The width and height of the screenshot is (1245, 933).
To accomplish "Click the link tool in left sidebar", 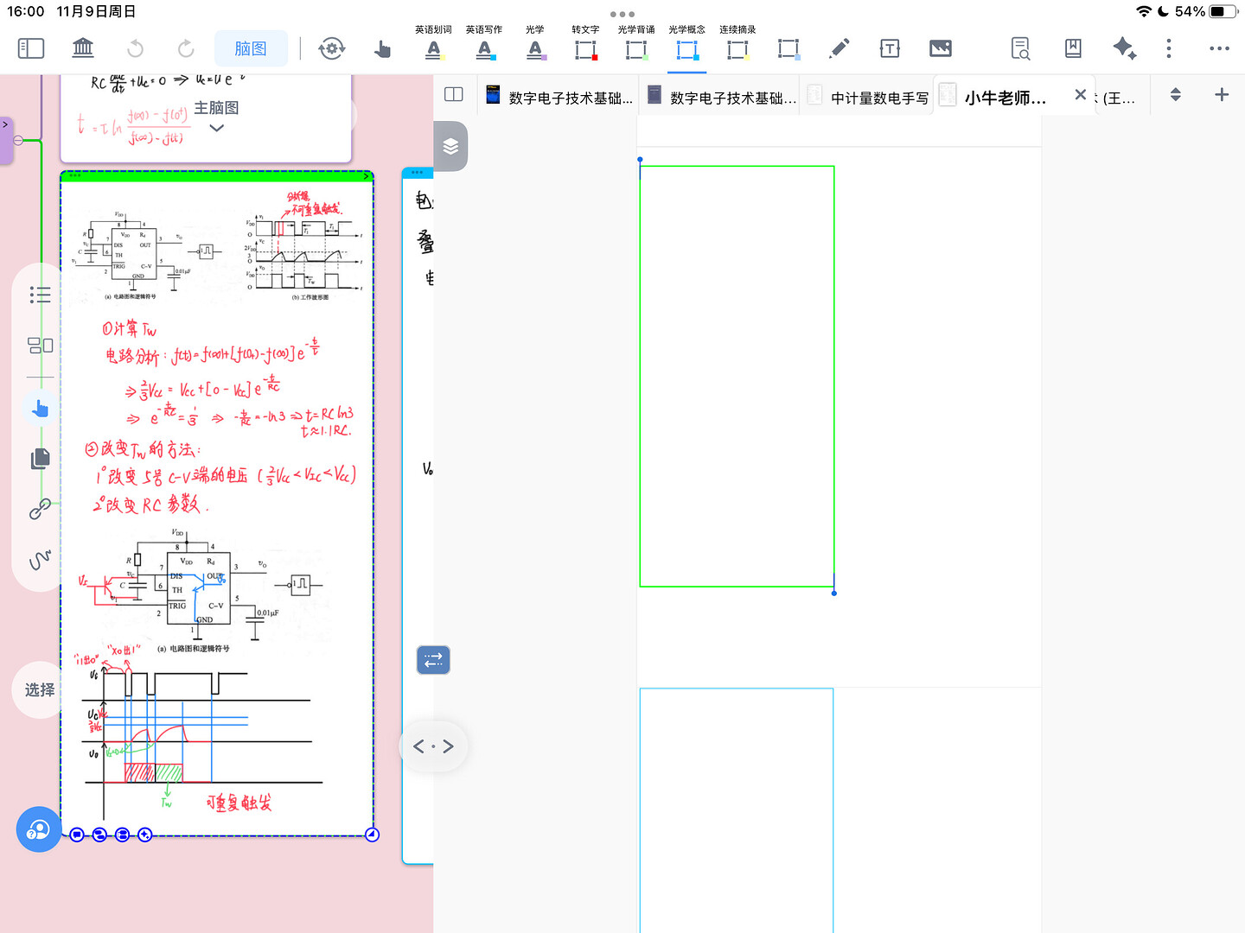I will 40,510.
